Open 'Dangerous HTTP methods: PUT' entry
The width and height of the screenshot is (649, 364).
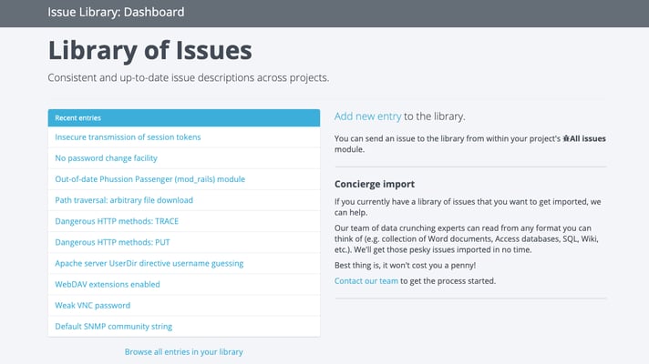(x=112, y=243)
